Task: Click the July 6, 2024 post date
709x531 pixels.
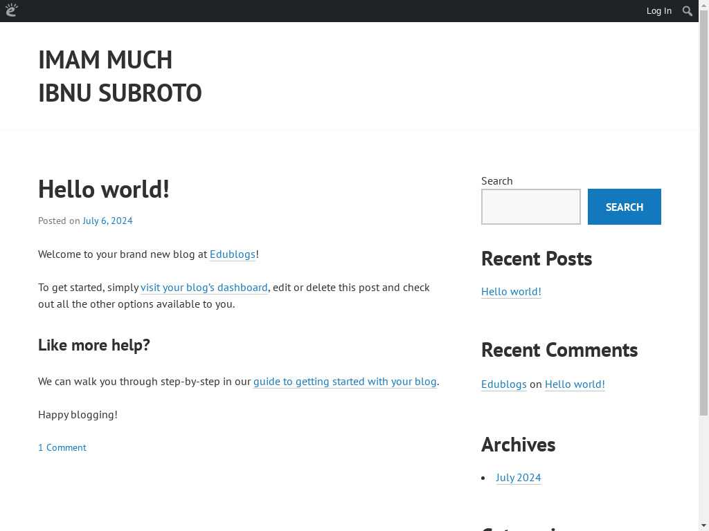Action: coord(107,221)
